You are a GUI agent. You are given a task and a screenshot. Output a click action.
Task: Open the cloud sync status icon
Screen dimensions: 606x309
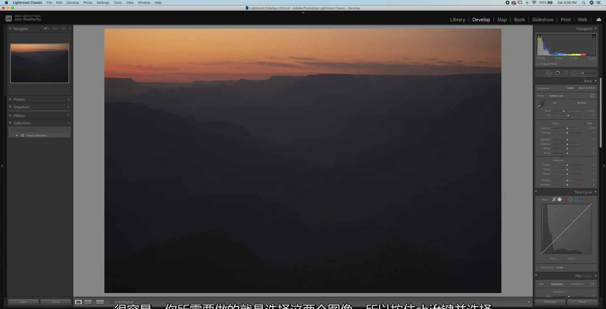point(598,20)
